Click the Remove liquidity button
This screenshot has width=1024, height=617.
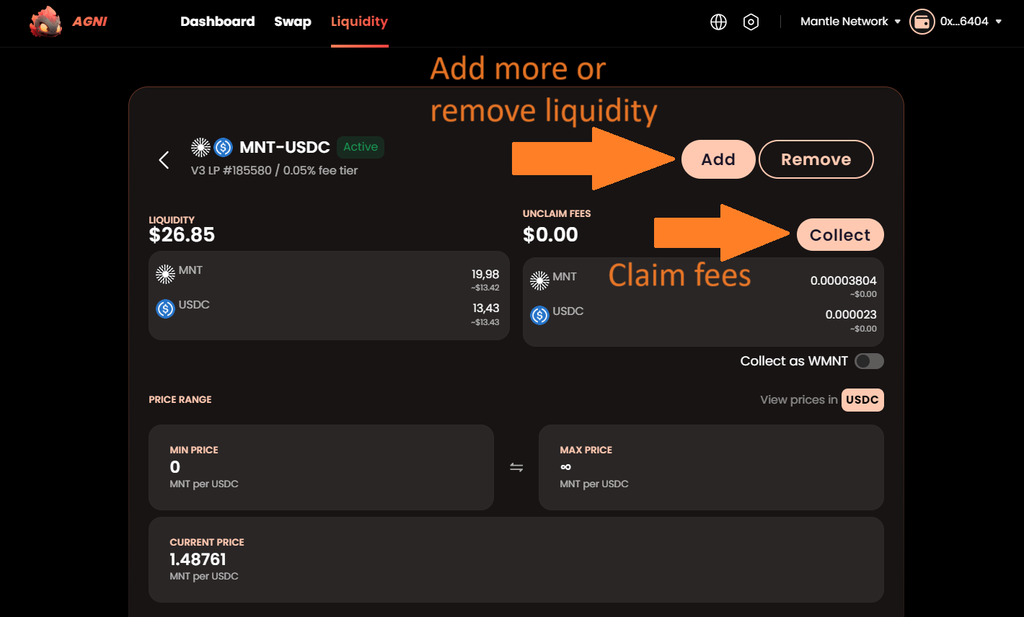click(816, 159)
